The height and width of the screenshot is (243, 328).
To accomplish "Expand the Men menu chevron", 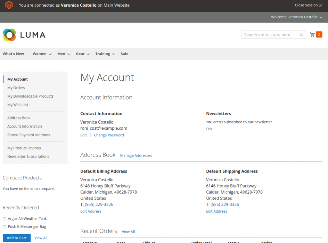I will click(69, 54).
